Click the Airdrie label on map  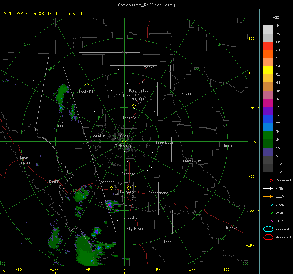[128, 174]
